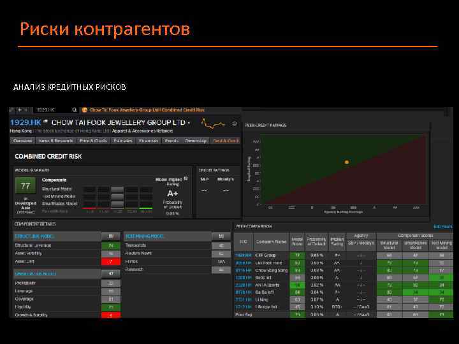Click the info icon next to Model Implied Rating
The image size is (459, 344).
[x=186, y=178]
